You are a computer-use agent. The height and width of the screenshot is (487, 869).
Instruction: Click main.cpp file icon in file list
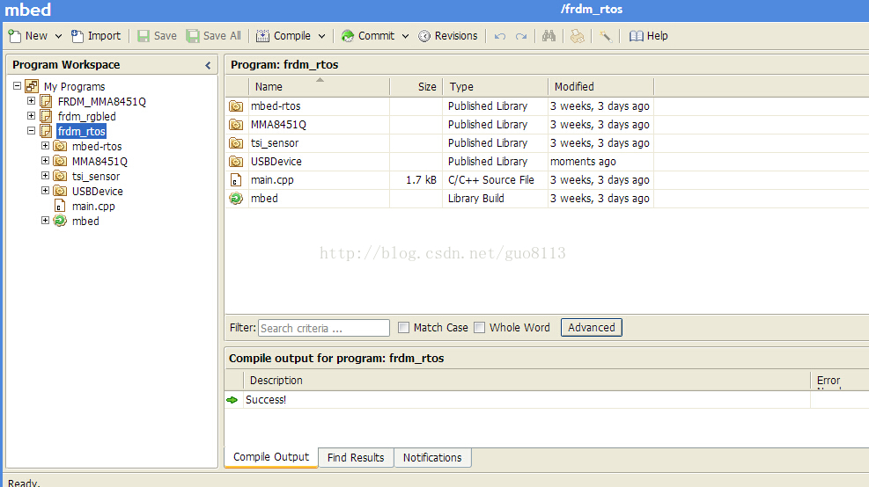236,180
